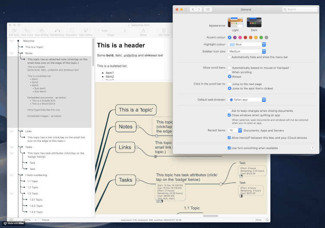Screen dimensions: 325x228
Task: Choose the Light appearance thumbnail
Action: [x=235, y=23]
